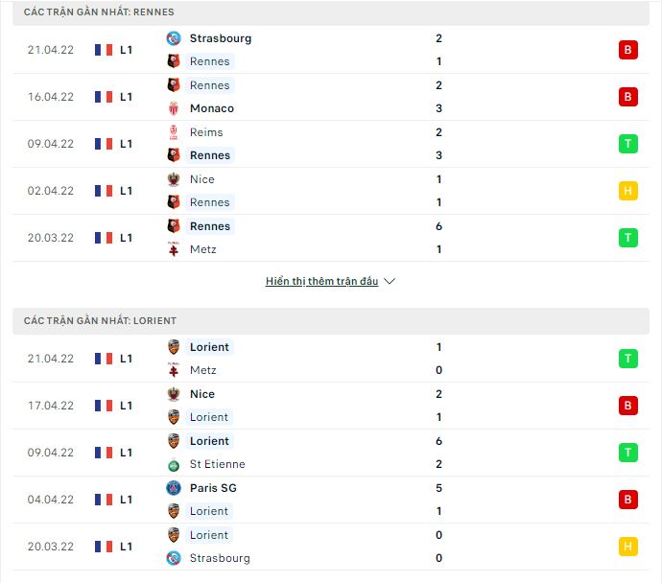This screenshot has width=662, height=583.
Task: Click the Strasbourg club crest in Rennes' latest match
Action: coord(174,38)
